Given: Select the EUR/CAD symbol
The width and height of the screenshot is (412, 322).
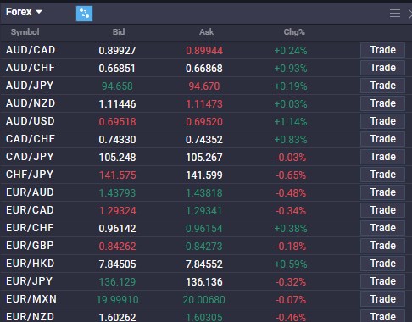Looking at the screenshot, I should tap(30, 210).
